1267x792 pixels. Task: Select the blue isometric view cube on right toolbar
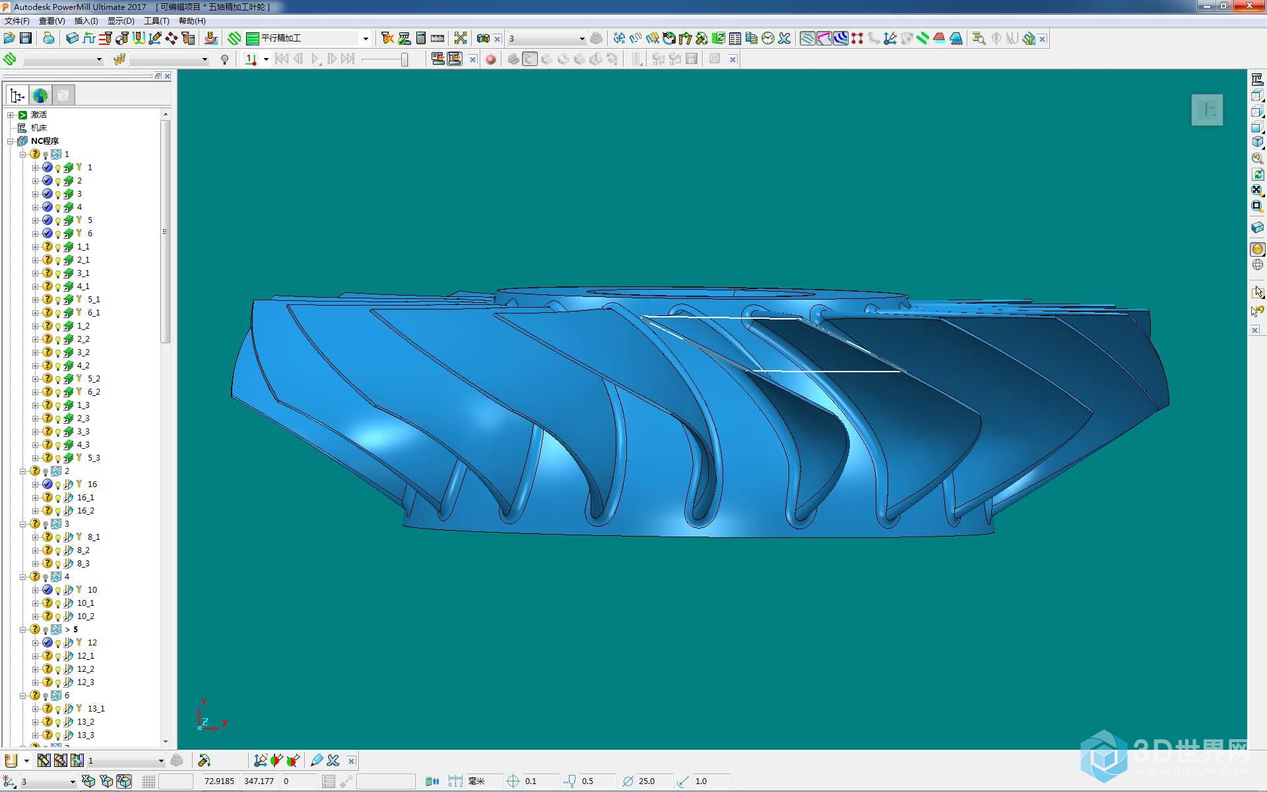coord(1257,142)
